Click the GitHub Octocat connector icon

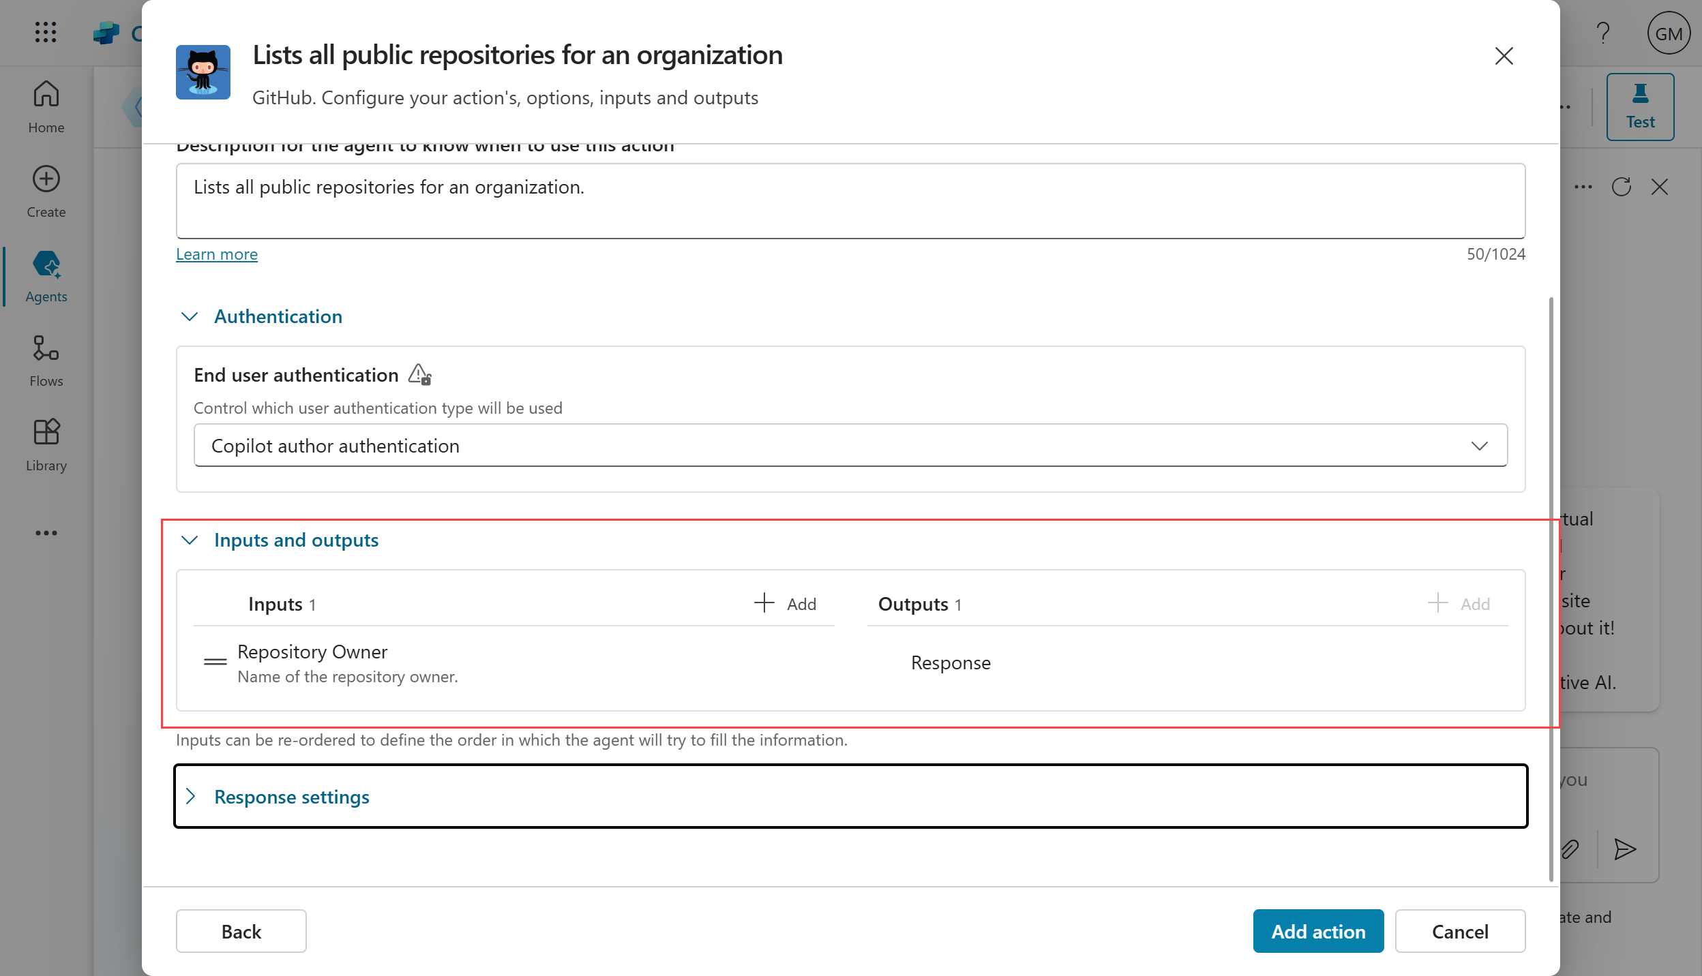203,72
